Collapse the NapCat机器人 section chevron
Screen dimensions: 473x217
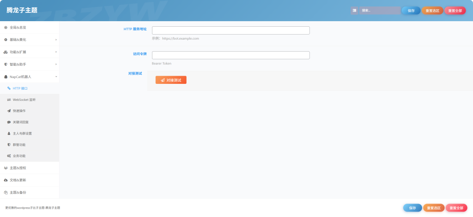(x=56, y=76)
